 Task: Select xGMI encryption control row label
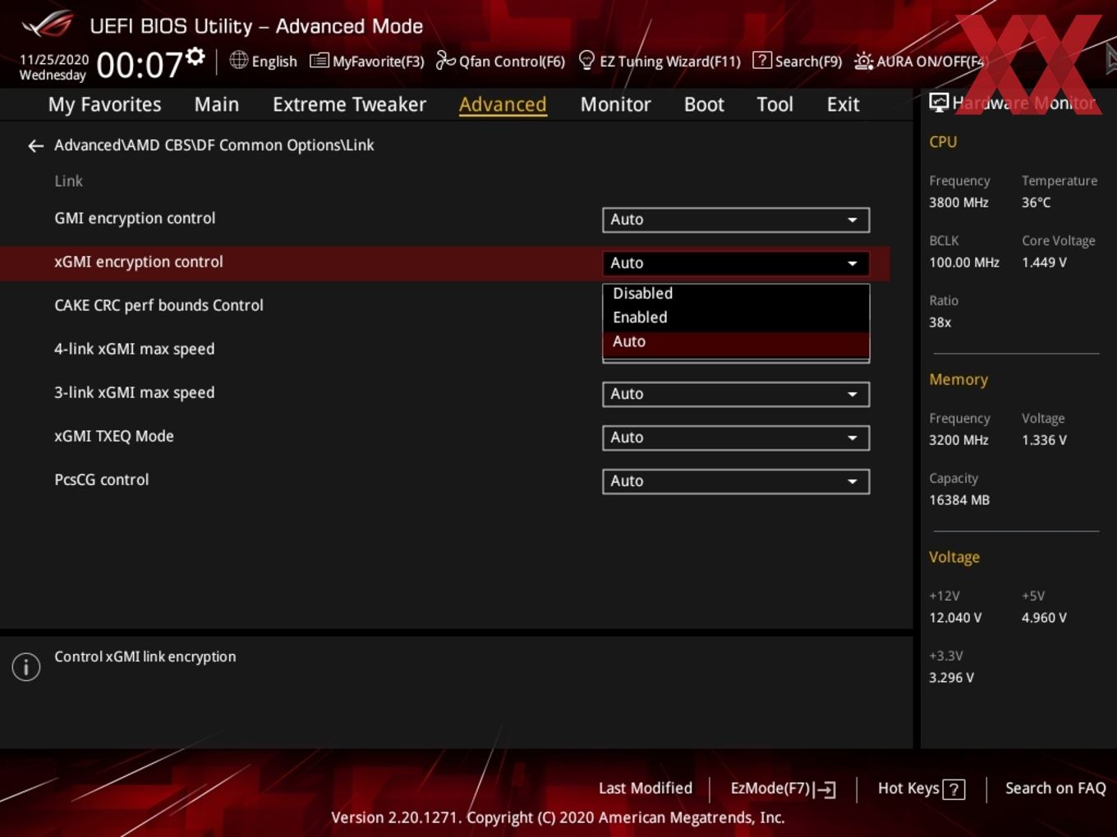(x=138, y=262)
